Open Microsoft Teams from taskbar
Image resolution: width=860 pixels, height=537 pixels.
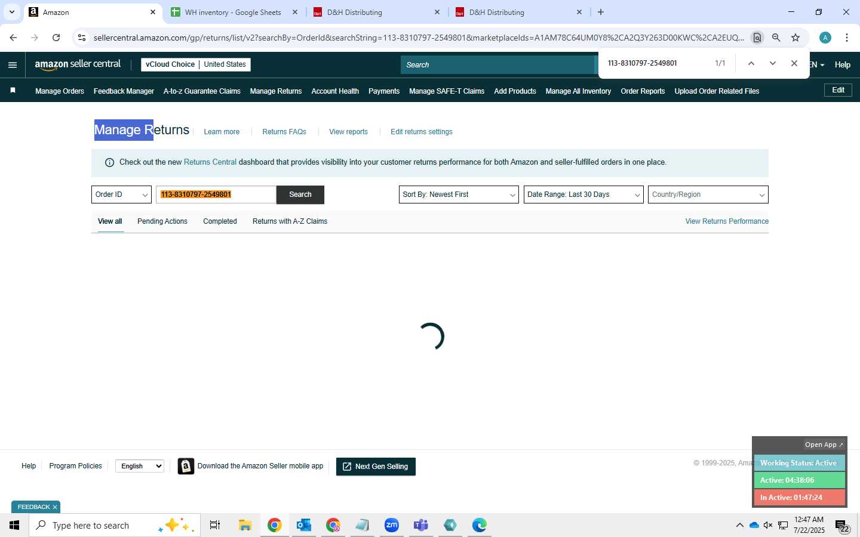421,525
